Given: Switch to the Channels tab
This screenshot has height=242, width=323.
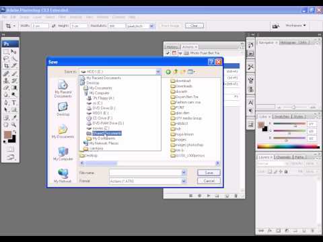Looking at the screenshot, I should pos(283,157).
